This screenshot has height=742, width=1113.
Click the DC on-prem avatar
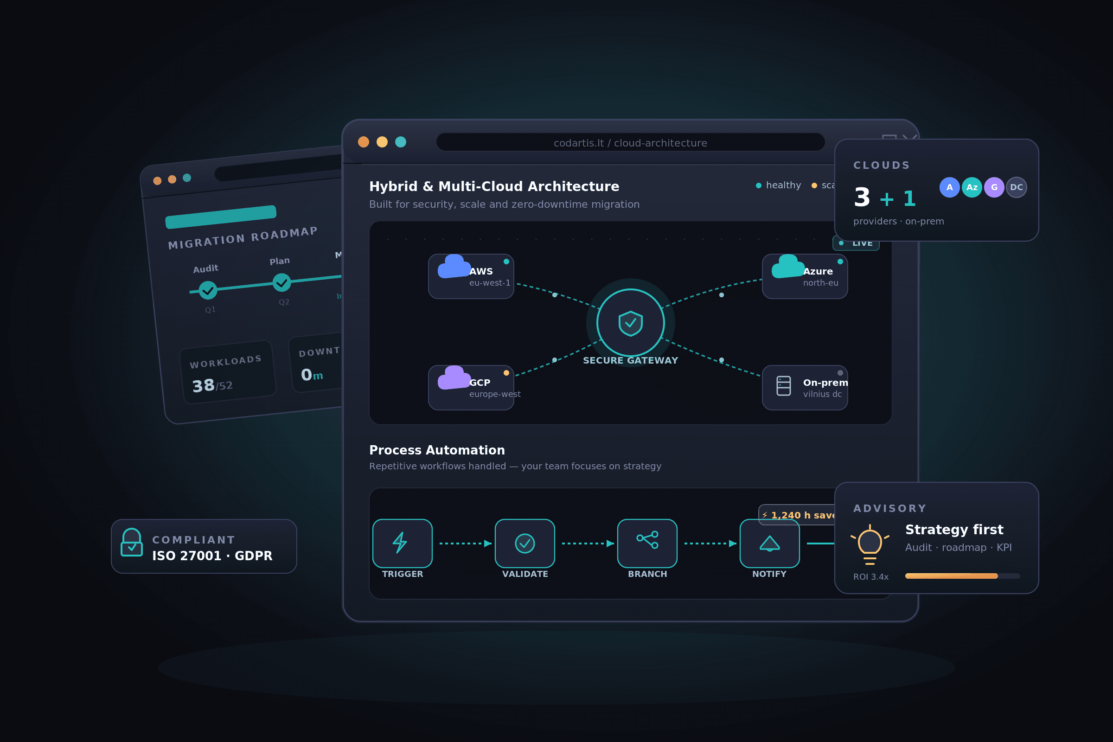1017,187
